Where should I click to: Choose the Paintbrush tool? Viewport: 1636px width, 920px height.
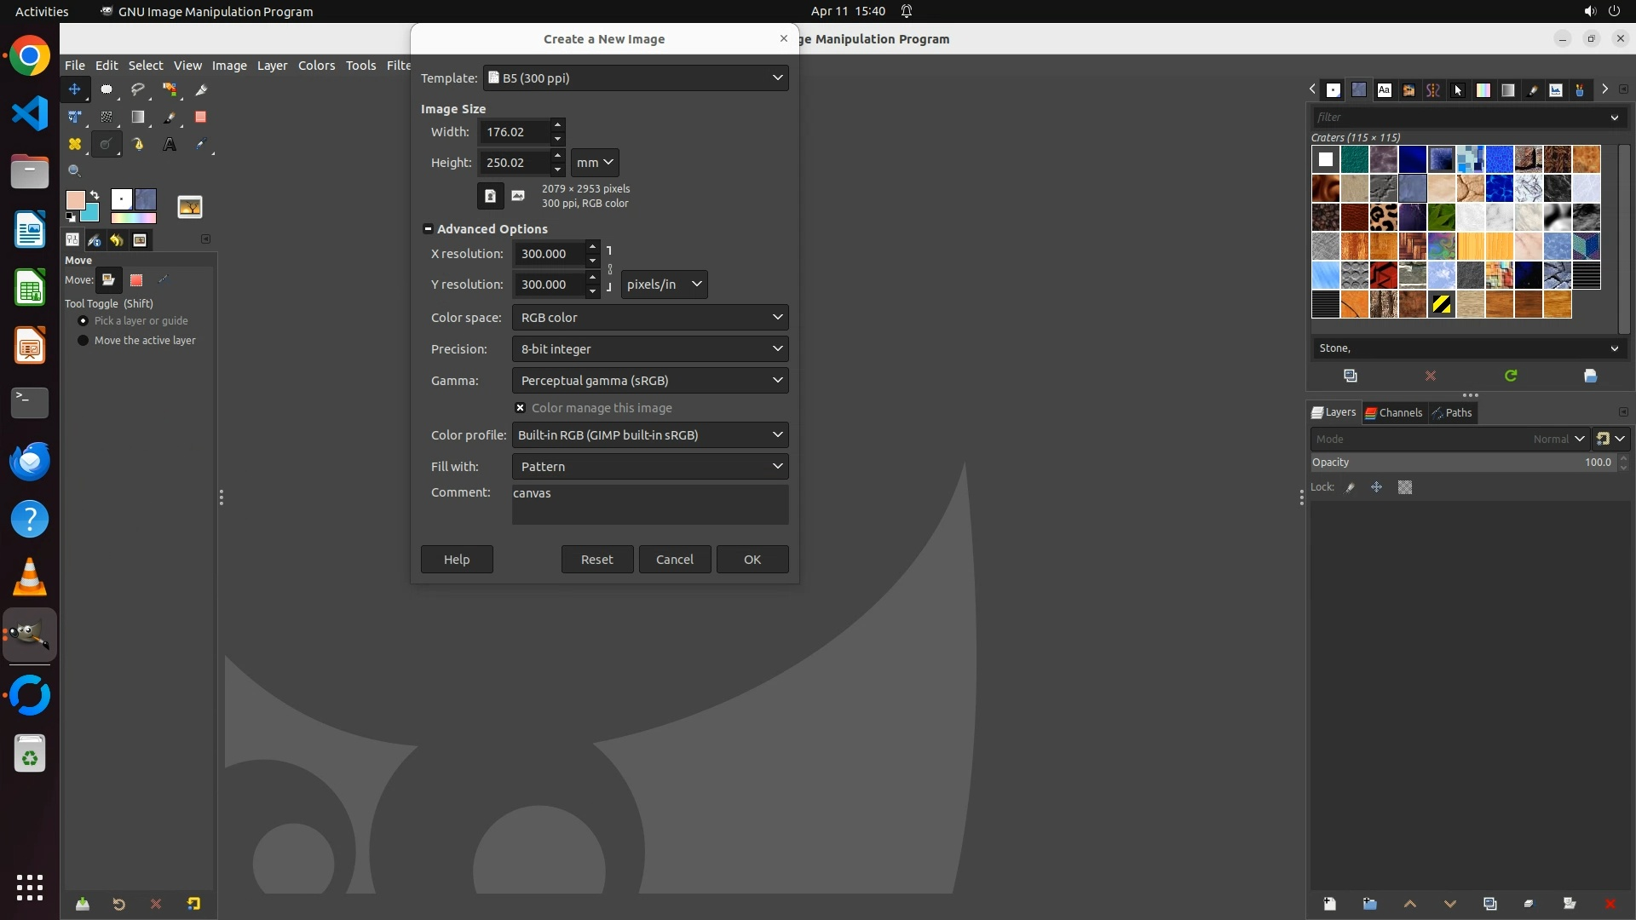click(170, 117)
